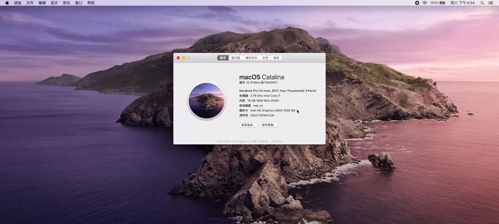Click the MacBook Pro (13-inch, 2017) model line
This screenshot has width=499, height=224.
tap(278, 91)
